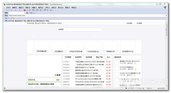Open the New page dropdown arrow

8,10
